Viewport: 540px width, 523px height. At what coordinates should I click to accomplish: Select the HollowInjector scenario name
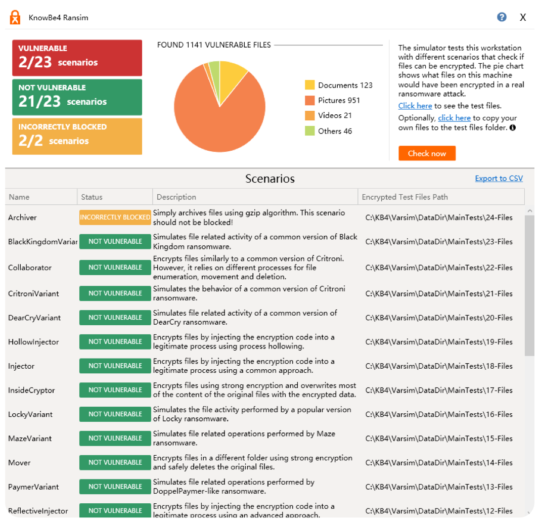coord(33,342)
